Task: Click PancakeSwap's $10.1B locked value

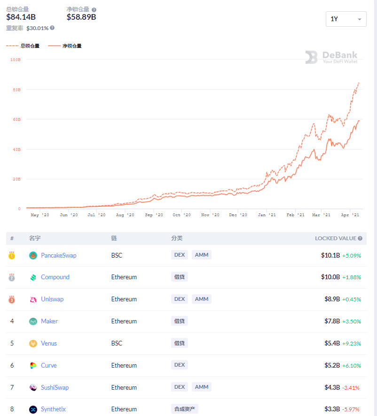Action: (x=330, y=256)
